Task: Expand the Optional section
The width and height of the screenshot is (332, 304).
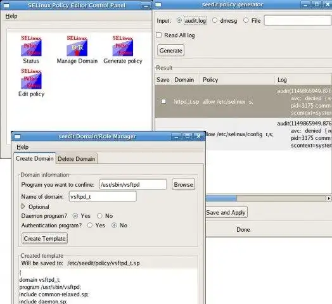Action: click(x=23, y=206)
